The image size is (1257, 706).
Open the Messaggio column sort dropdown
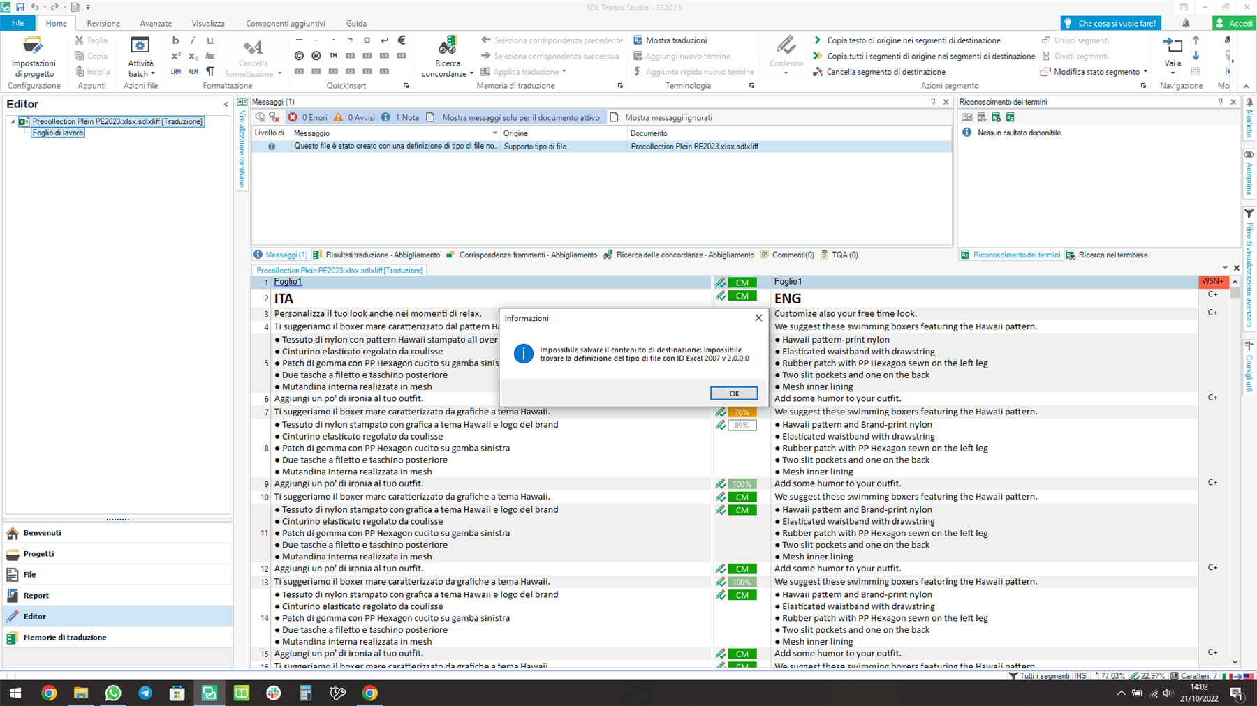tap(494, 133)
